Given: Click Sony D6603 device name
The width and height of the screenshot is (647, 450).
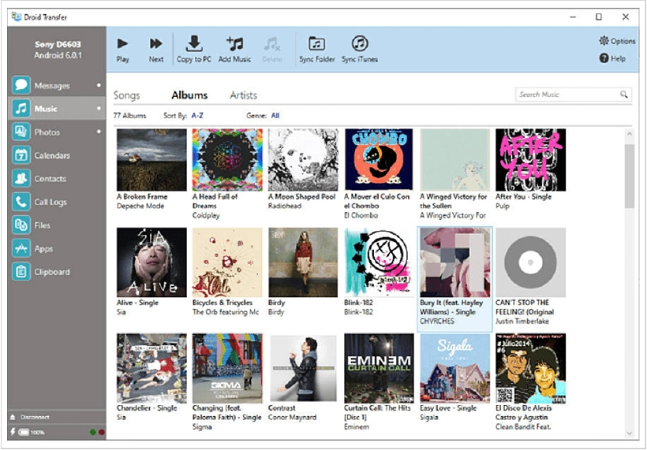Looking at the screenshot, I should [58, 44].
